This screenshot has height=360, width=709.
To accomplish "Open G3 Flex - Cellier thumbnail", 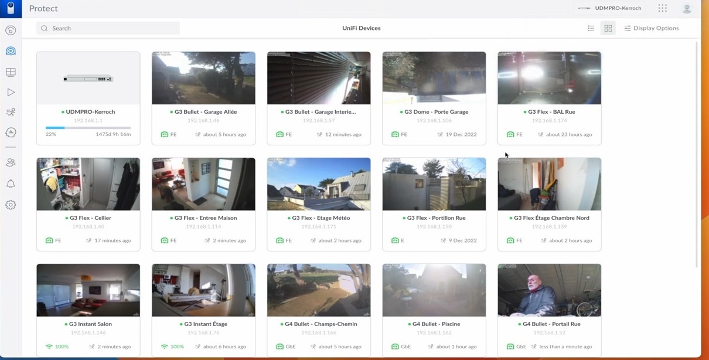I will coord(88,184).
